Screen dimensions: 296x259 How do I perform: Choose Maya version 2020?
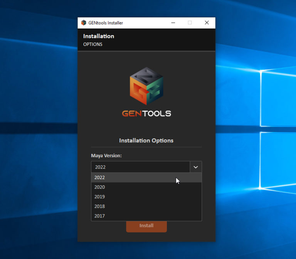(x=146, y=187)
